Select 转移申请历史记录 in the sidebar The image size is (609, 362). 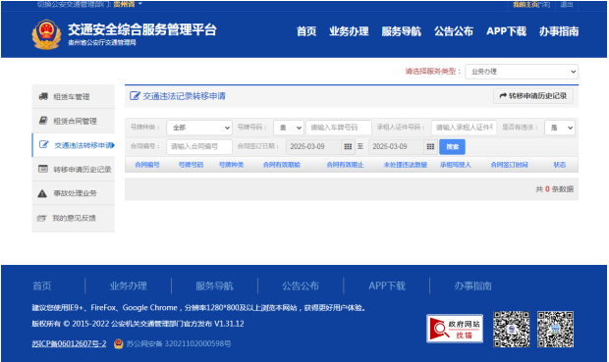(74, 169)
